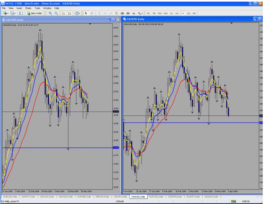Viewport: 264px width, 204px height.
Task: Switch to the EURGBP,Daily chart tab
Action: [84, 196]
